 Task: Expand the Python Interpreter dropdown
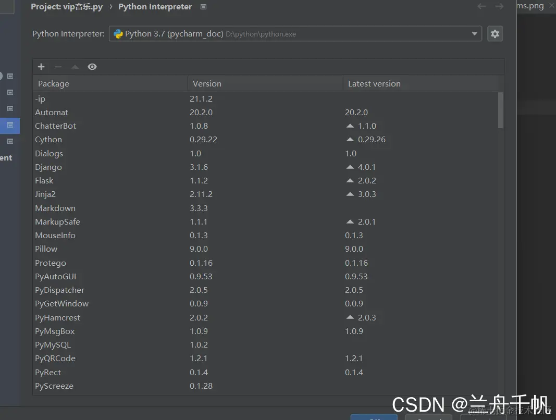click(x=474, y=34)
